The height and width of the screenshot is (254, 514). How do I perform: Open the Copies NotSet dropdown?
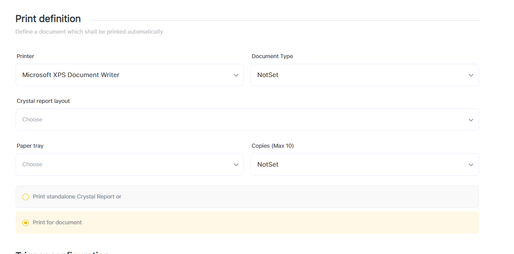point(358,164)
